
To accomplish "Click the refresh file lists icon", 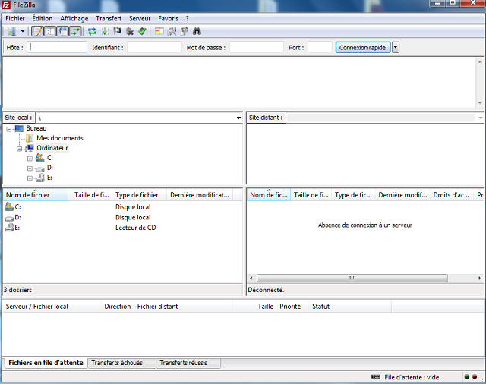I will point(92,31).
